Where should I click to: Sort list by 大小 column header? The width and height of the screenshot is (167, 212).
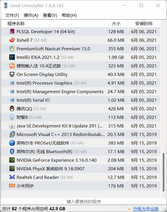[x=116, y=23]
